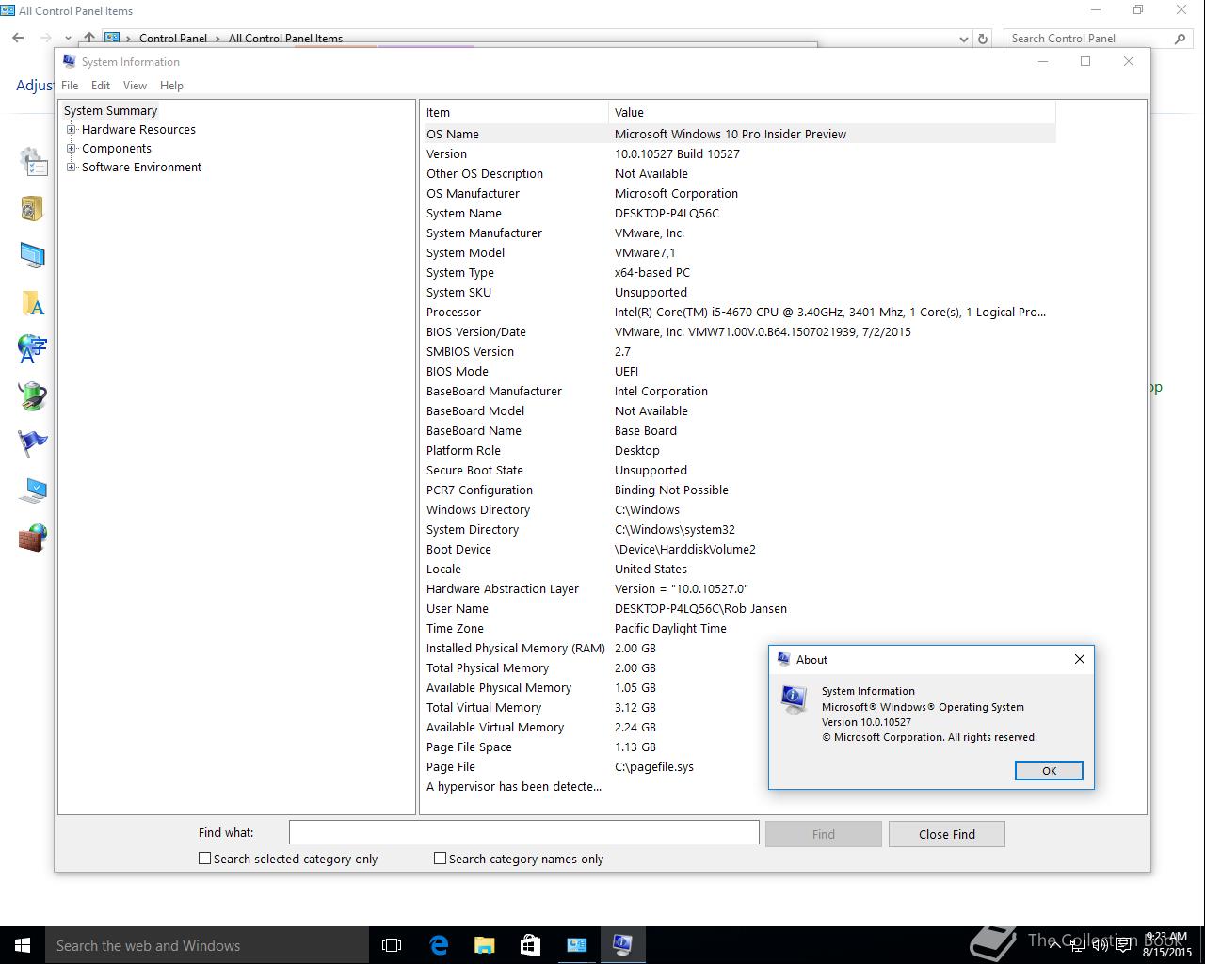1205x964 pixels.
Task: Open the File menu
Action: 70,85
